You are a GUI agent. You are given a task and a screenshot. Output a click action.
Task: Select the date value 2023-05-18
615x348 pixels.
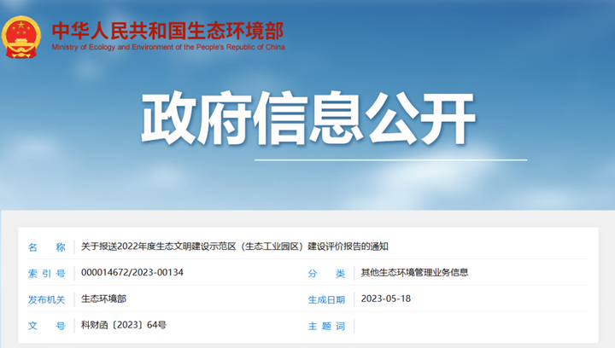pyautogui.click(x=386, y=299)
